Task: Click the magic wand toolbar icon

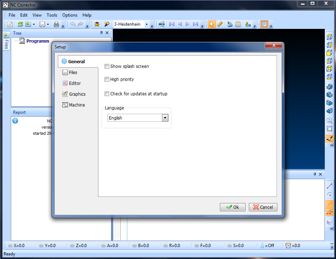Action: 106,24
